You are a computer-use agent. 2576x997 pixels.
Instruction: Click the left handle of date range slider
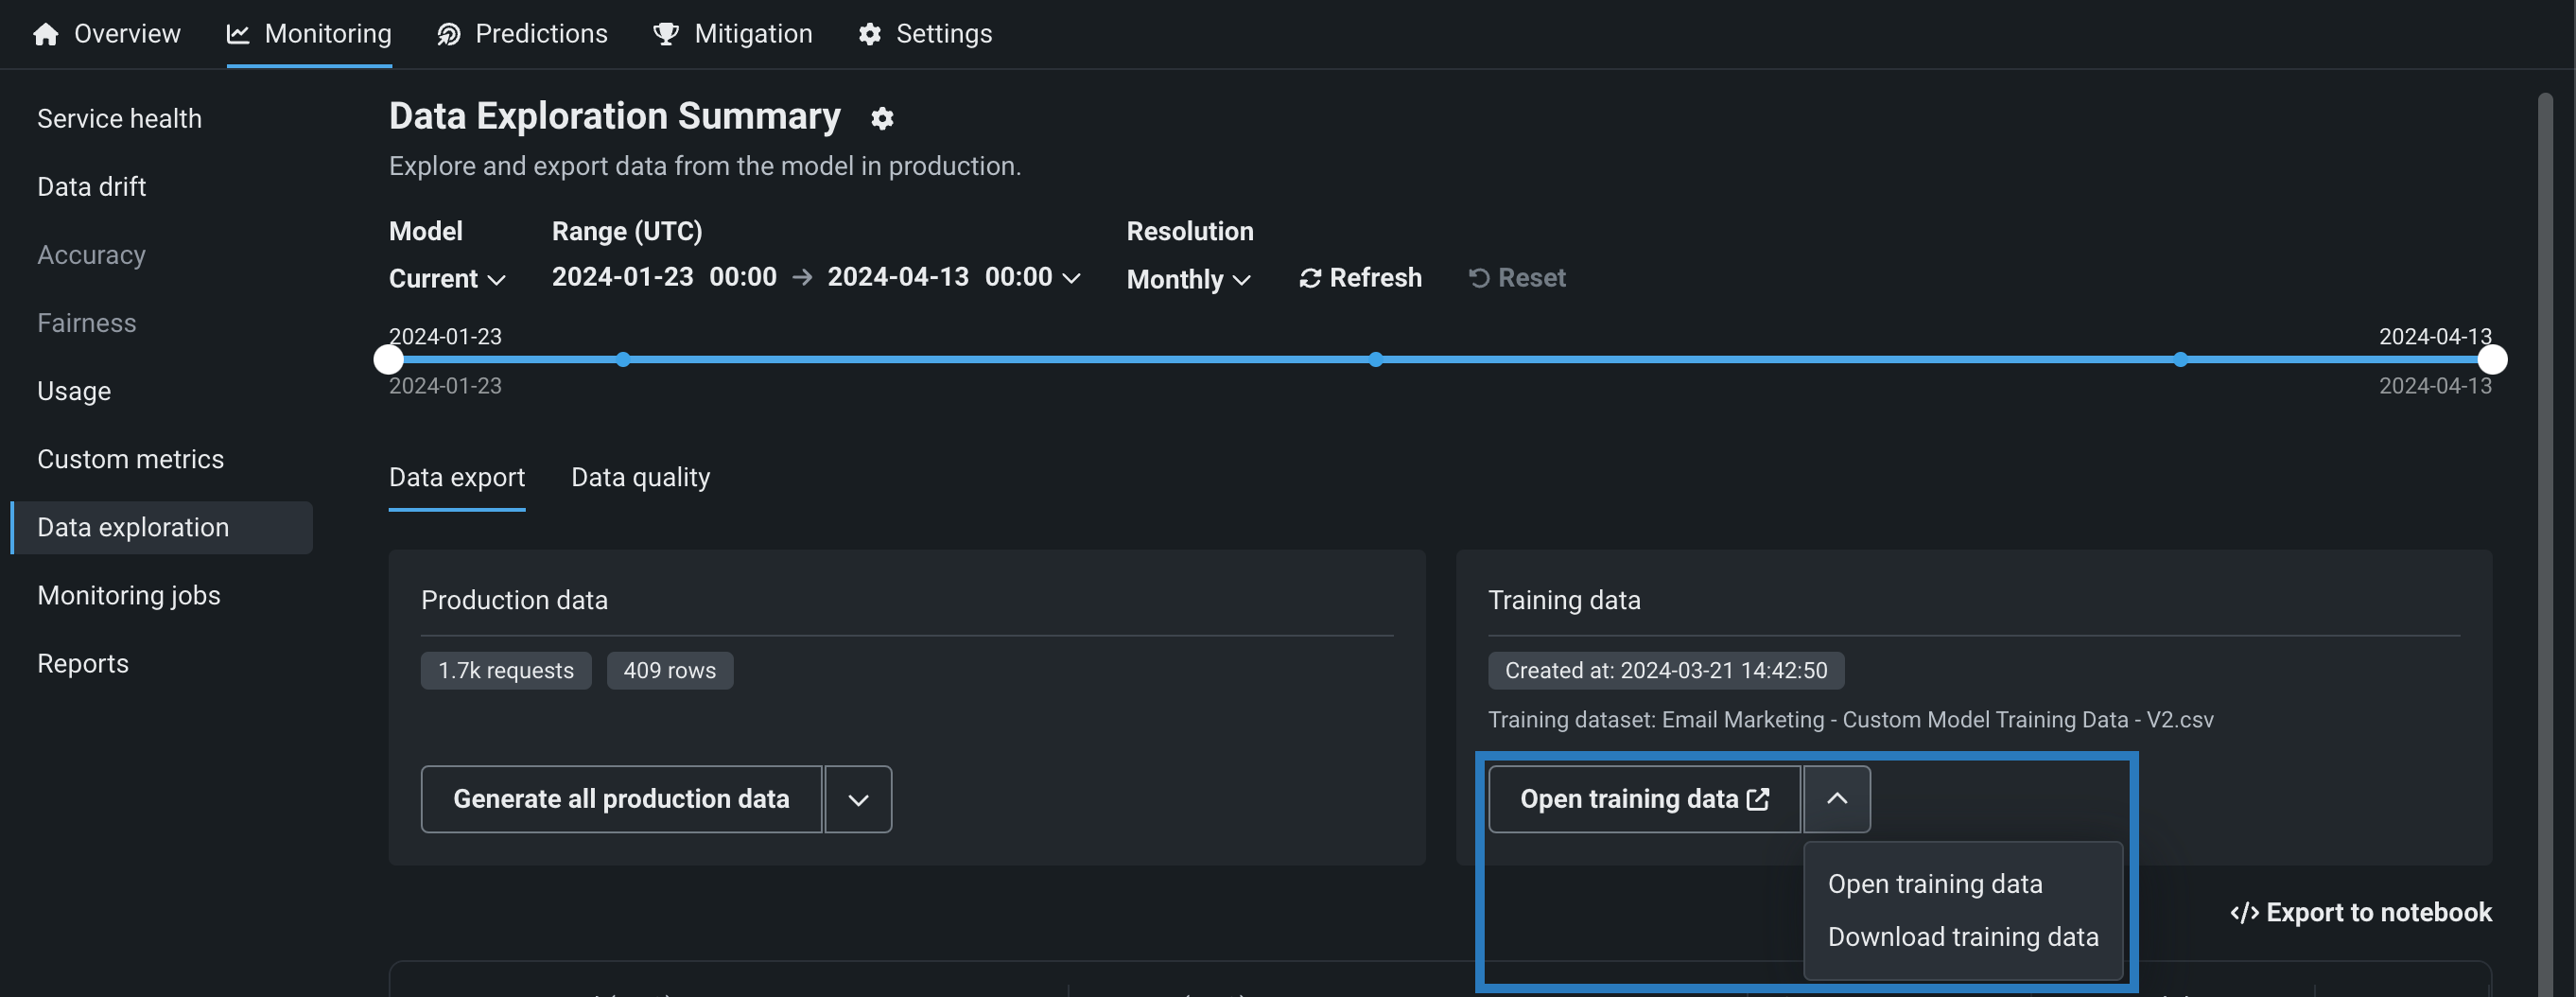point(388,359)
